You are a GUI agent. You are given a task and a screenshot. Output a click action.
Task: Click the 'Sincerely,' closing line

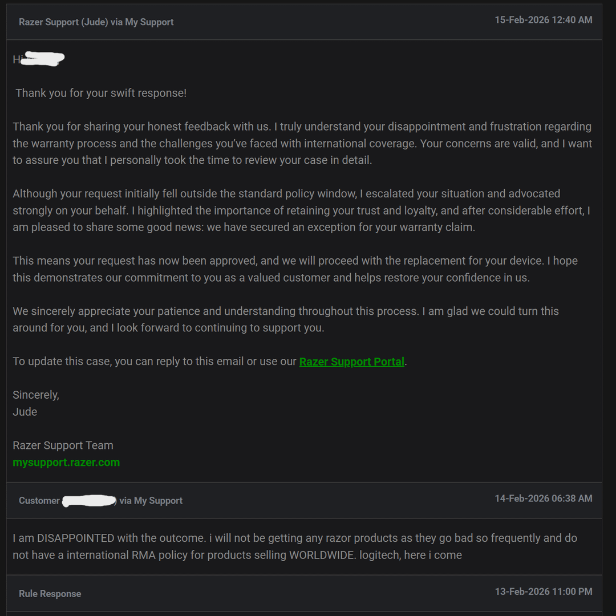pyautogui.click(x=36, y=395)
